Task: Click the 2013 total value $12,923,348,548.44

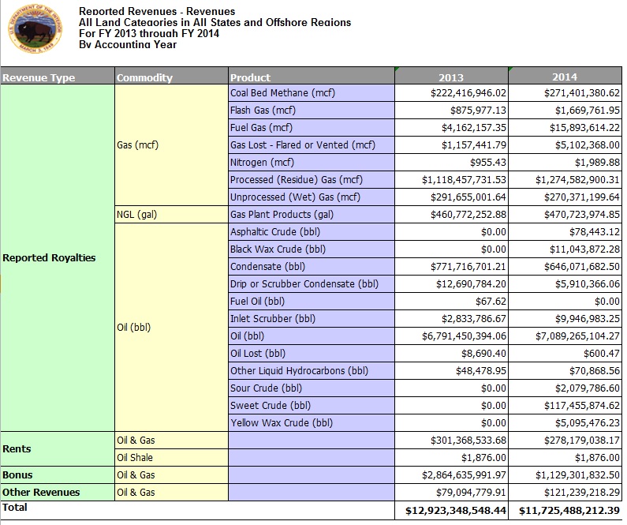Action: click(x=451, y=511)
